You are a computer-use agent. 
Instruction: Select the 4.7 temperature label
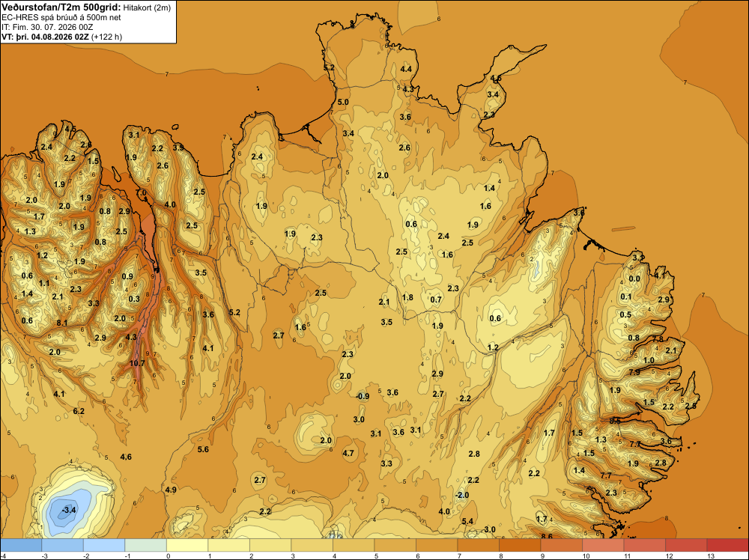point(348,453)
